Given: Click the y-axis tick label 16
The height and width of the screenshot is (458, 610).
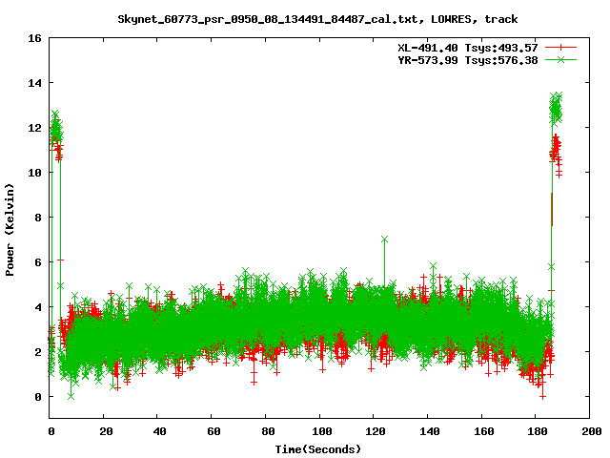Looking at the screenshot, I should [x=34, y=38].
